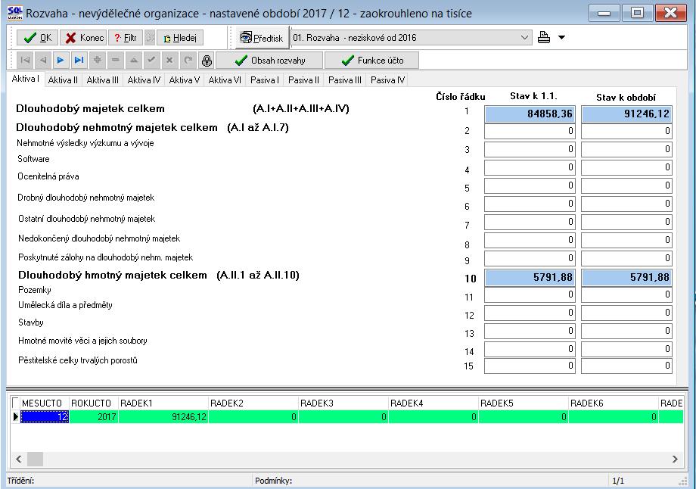Click the grid's top-left select checkbox
Viewport: 696px width, 489px height.
coord(16,403)
